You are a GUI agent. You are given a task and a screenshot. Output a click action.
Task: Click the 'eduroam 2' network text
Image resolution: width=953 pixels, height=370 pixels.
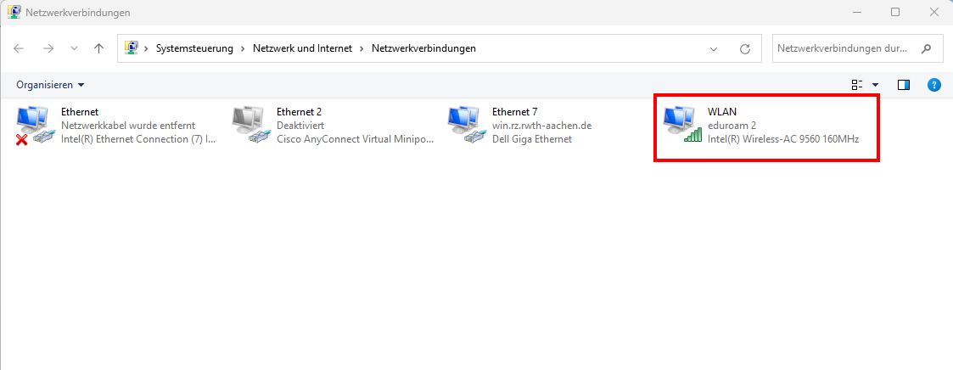tap(732, 125)
